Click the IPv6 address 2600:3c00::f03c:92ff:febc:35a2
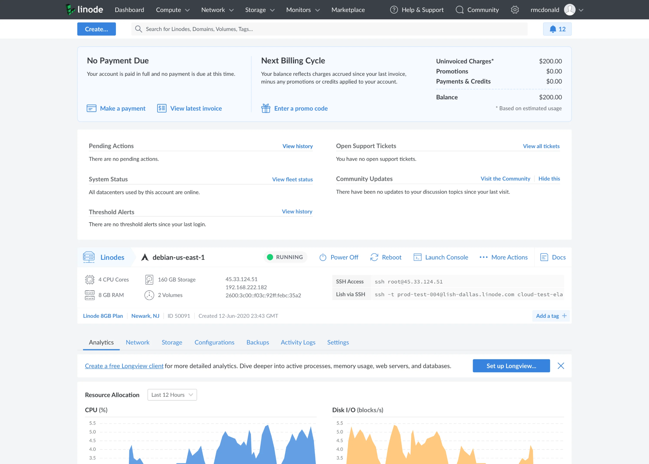 click(263, 296)
